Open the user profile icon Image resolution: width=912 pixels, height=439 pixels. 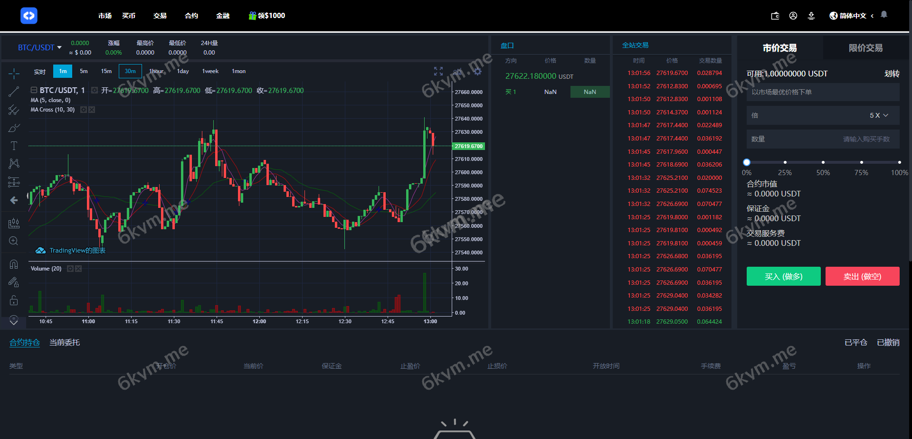tap(793, 16)
